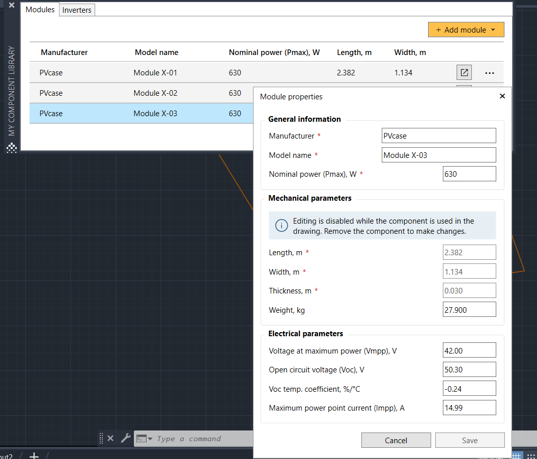Sort by Nominal power (Pmax), W header
The height and width of the screenshot is (459, 537).
(x=274, y=52)
